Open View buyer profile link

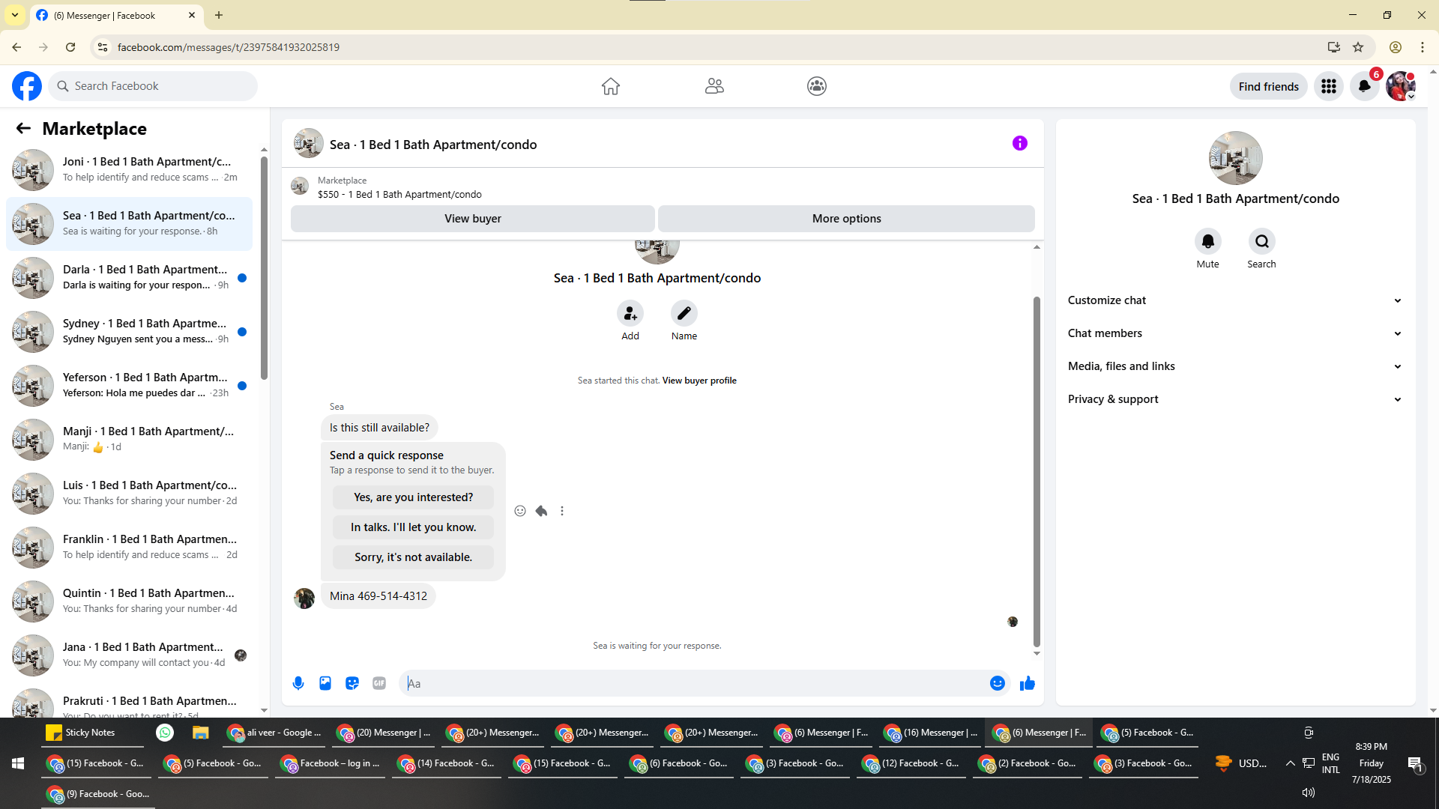[699, 381]
